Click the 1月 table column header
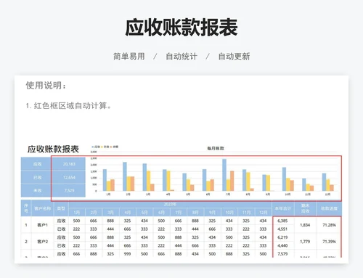Image resolution: width=363 pixels, height=278 pixels. pyautogui.click(x=77, y=212)
